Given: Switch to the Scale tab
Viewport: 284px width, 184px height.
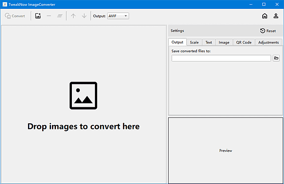Looking at the screenshot, I should pos(194,43).
